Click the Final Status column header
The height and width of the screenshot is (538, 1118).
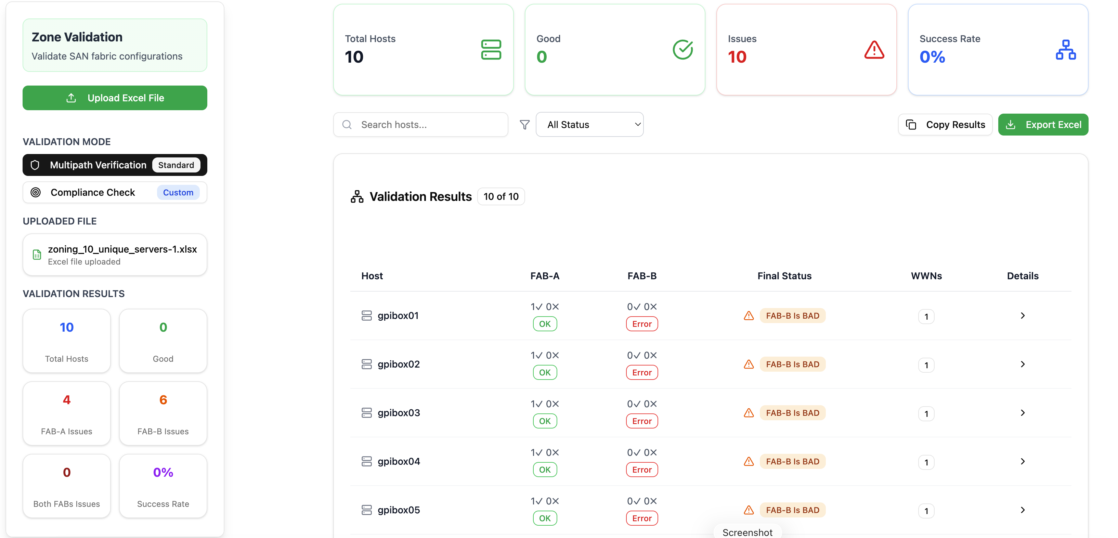point(784,276)
